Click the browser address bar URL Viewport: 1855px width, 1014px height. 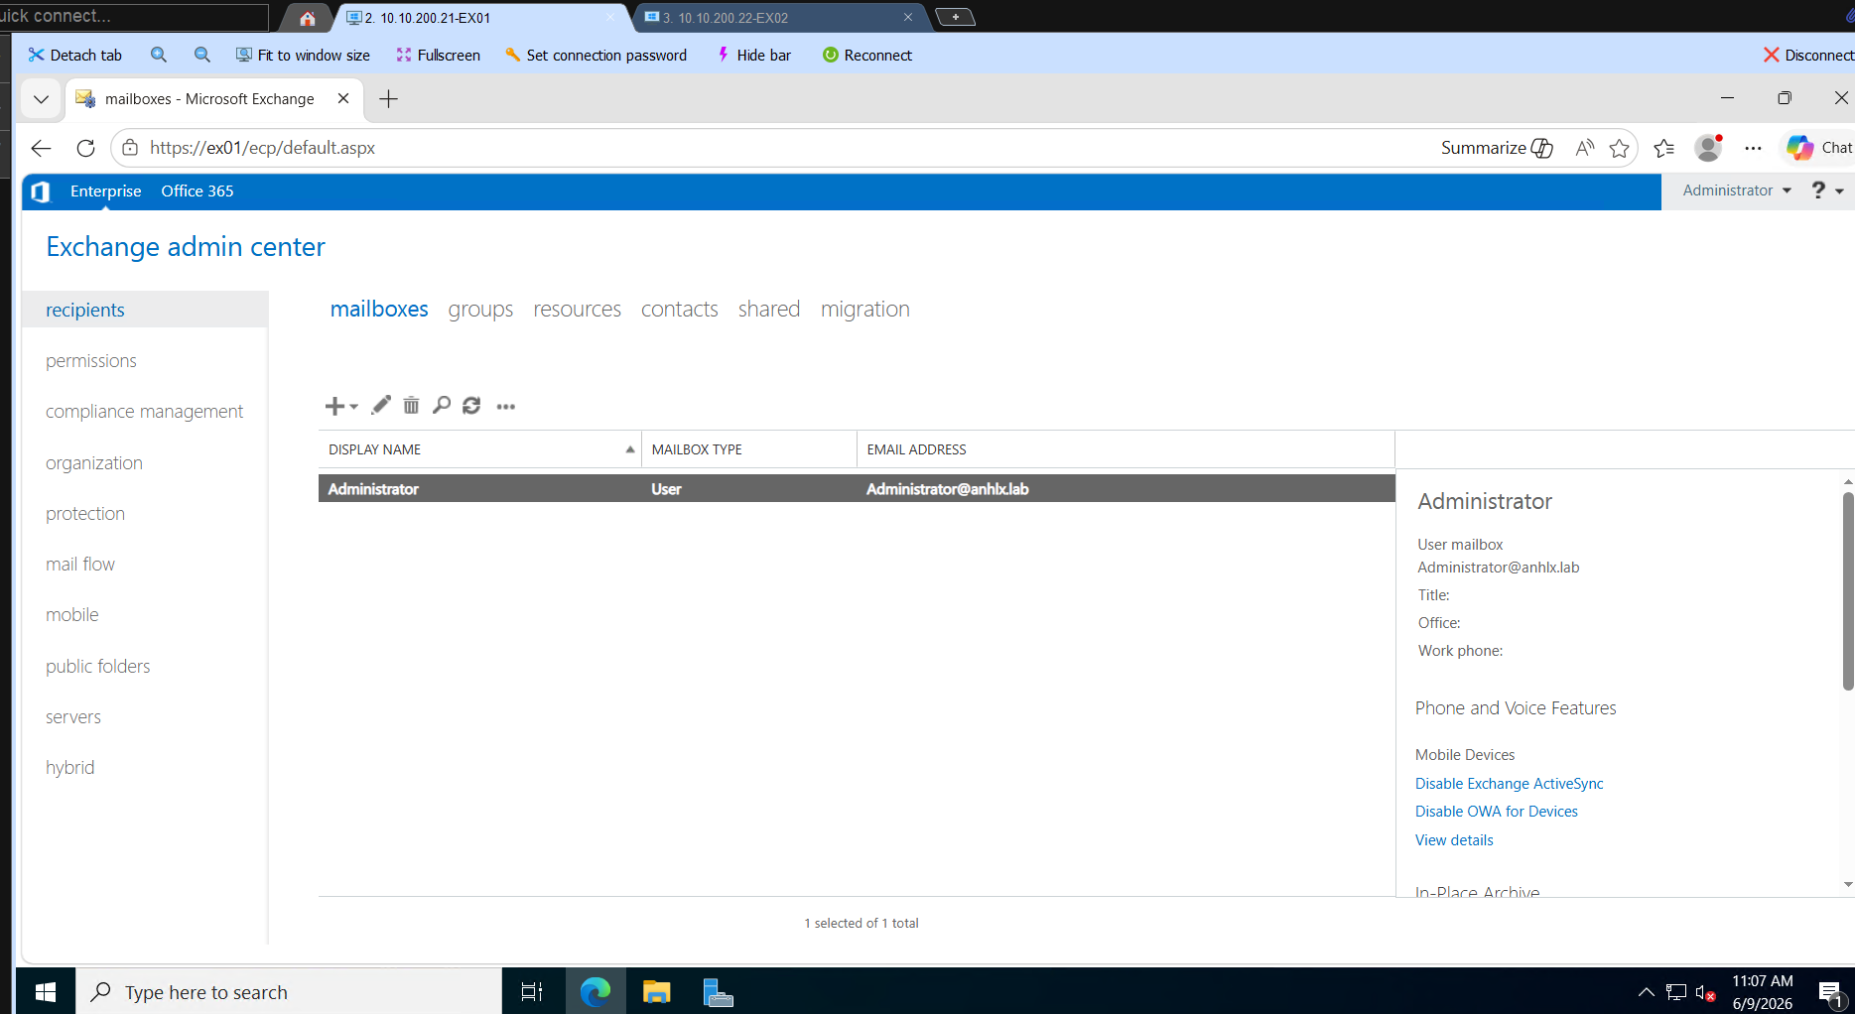(263, 148)
